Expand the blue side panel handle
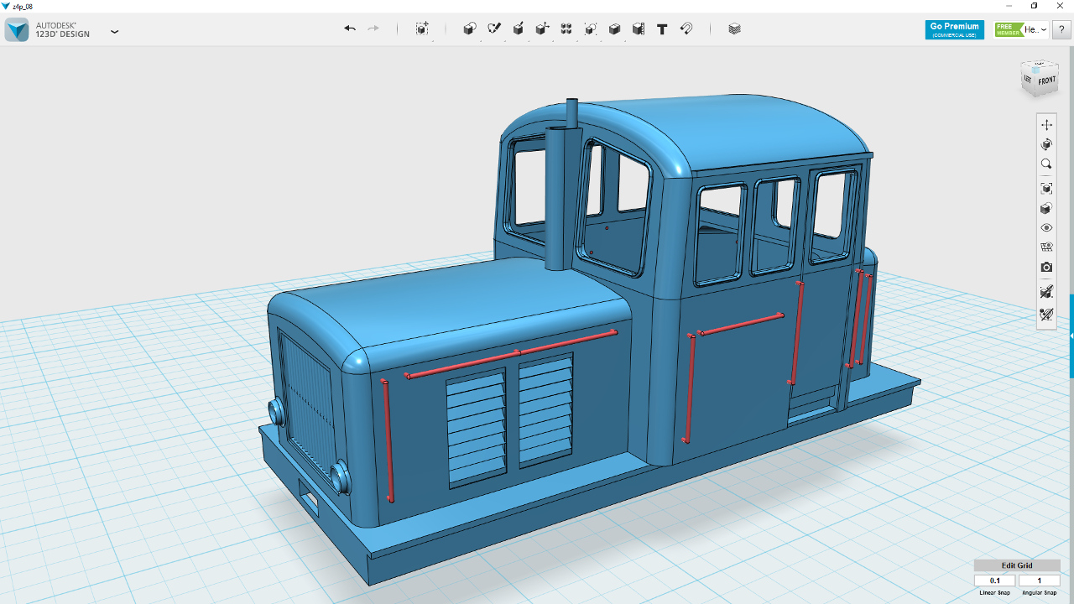Screen dimensions: 1074x604 [1071, 336]
